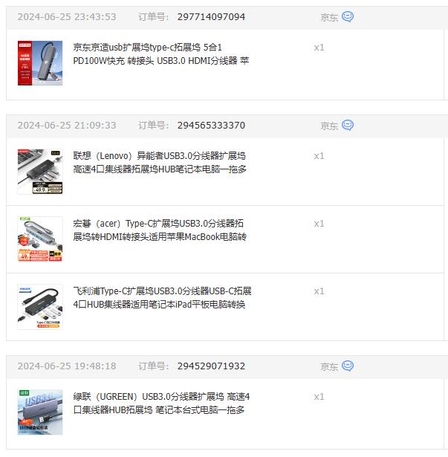Screen dimensions: 448x457
Task: Open 飞利浦Type-C扩展坞 product link
Action: click(x=162, y=297)
